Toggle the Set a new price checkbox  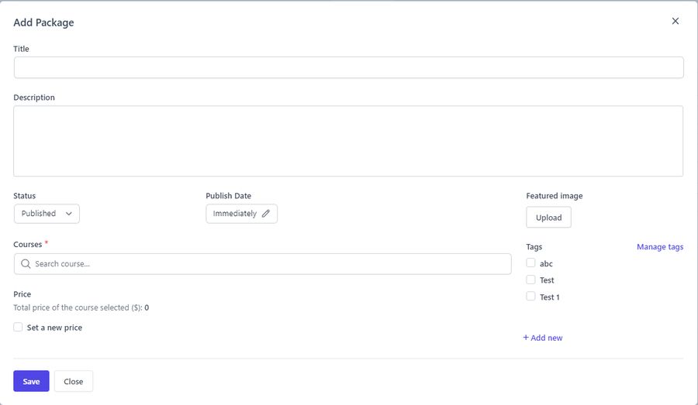point(18,328)
